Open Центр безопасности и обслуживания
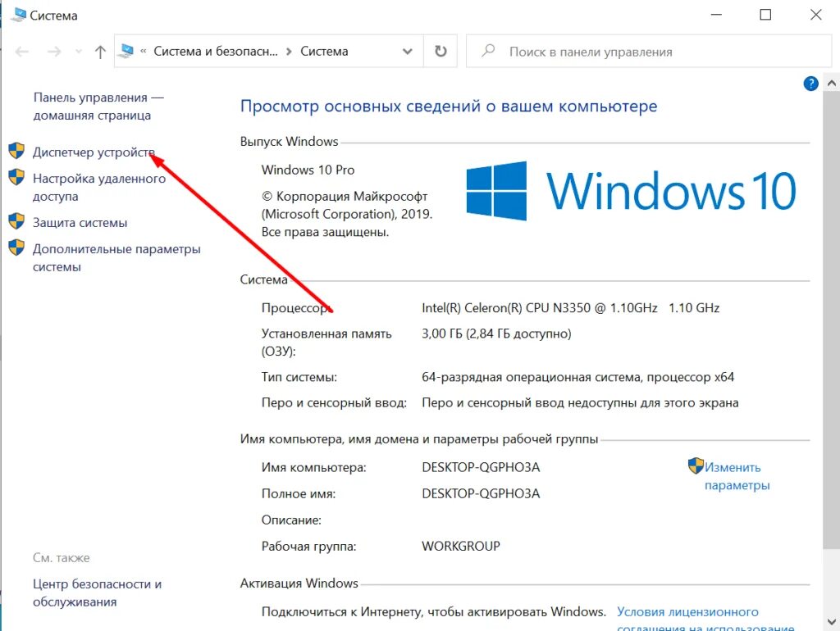 click(97, 592)
